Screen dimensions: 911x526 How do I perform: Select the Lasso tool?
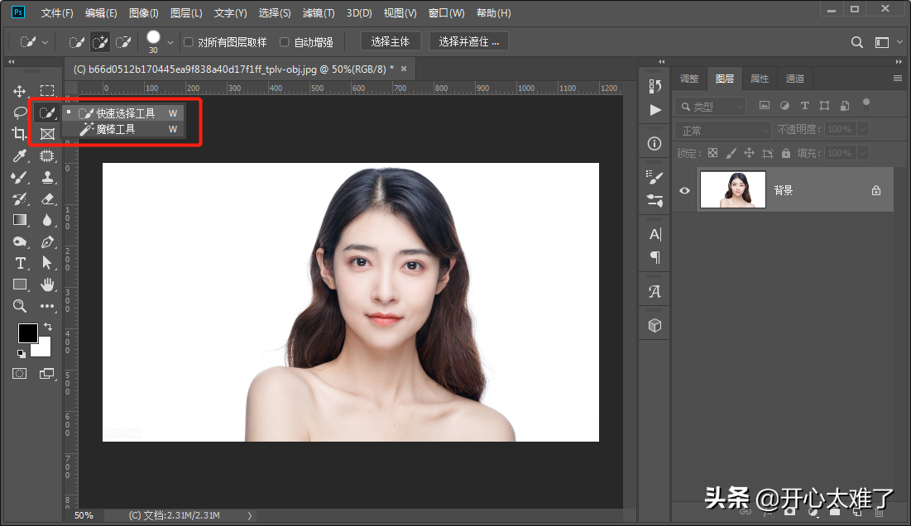pos(20,112)
